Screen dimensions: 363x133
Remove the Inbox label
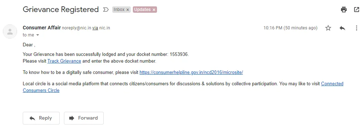(128, 10)
